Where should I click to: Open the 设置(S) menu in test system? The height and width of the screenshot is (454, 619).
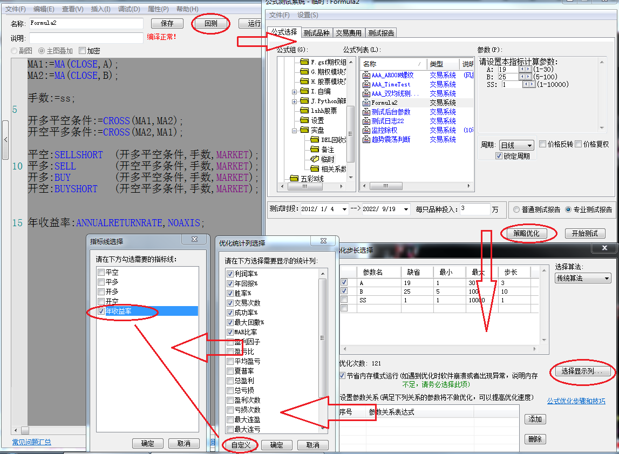pos(308,15)
